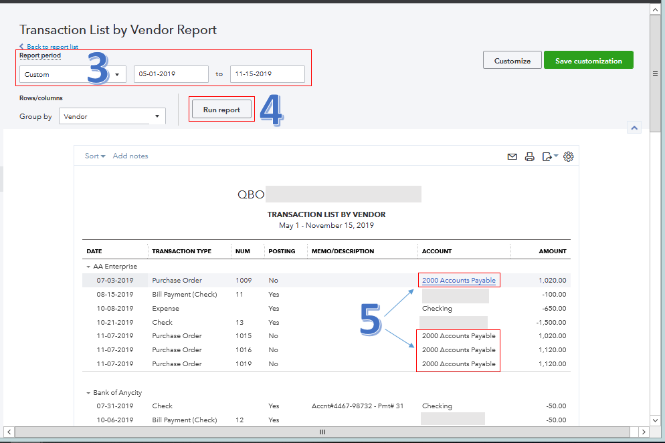Image resolution: width=665 pixels, height=443 pixels.
Task: Click the Add notes link
Action: [x=130, y=156]
